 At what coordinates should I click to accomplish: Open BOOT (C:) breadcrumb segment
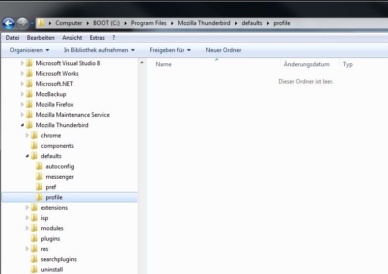[x=107, y=23]
